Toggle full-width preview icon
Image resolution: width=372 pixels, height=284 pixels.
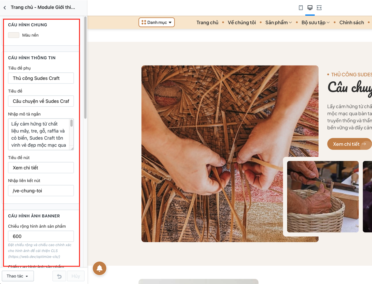point(319,8)
